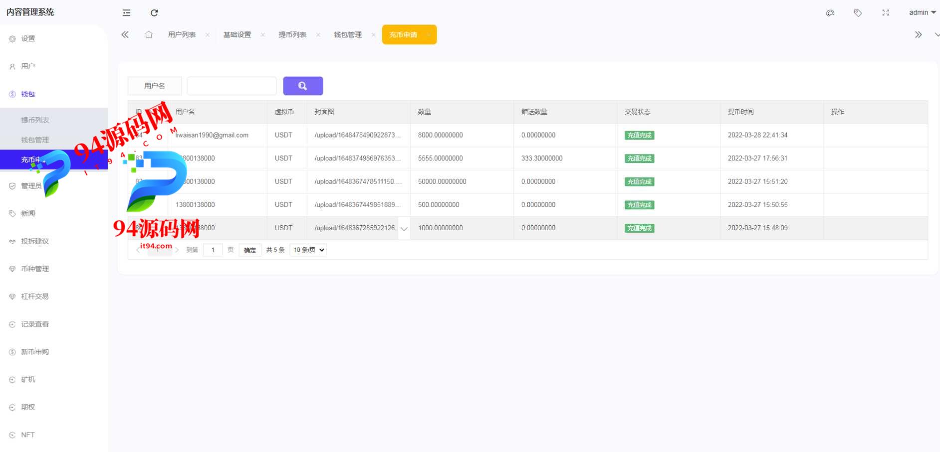Expand the 管理员 sidebar menu
Screen dimensions: 940x452
[54, 186]
